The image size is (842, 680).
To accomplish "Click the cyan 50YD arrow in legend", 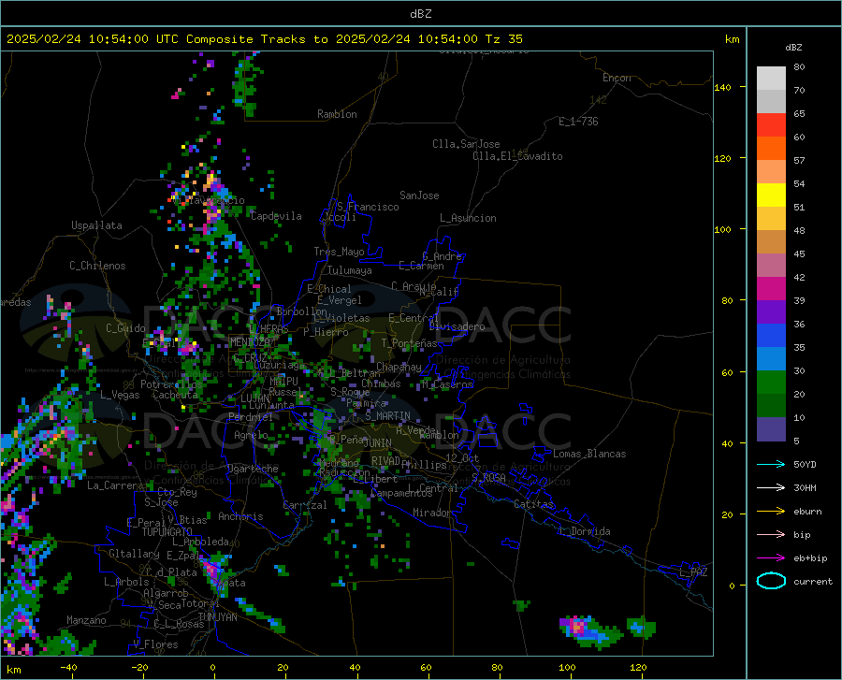I will (771, 464).
